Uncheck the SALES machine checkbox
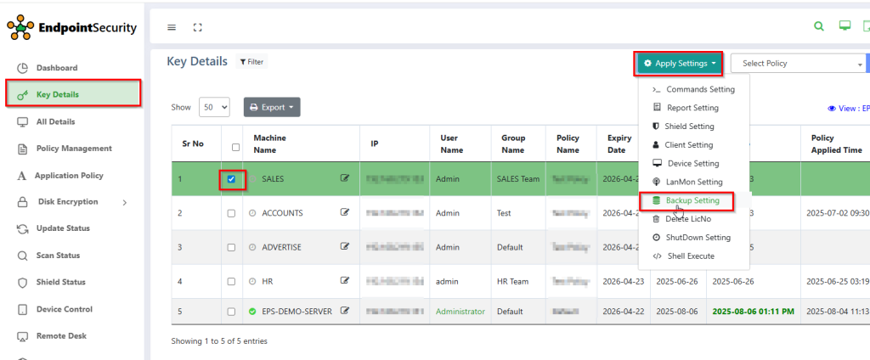This screenshot has width=870, height=360. (231, 179)
